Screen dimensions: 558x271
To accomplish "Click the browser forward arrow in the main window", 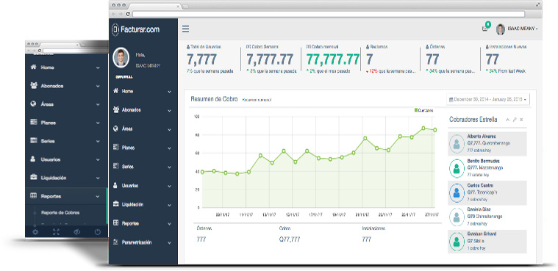I will (x=121, y=13).
